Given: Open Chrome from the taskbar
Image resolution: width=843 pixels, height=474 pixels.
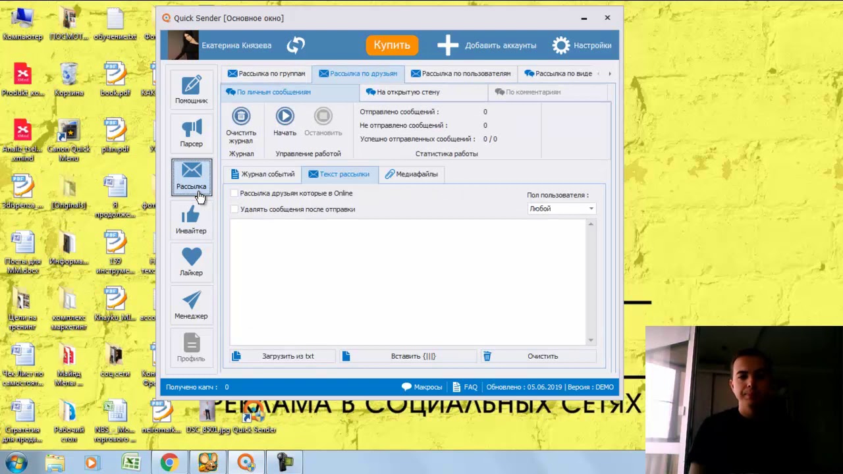Looking at the screenshot, I should click(169, 463).
